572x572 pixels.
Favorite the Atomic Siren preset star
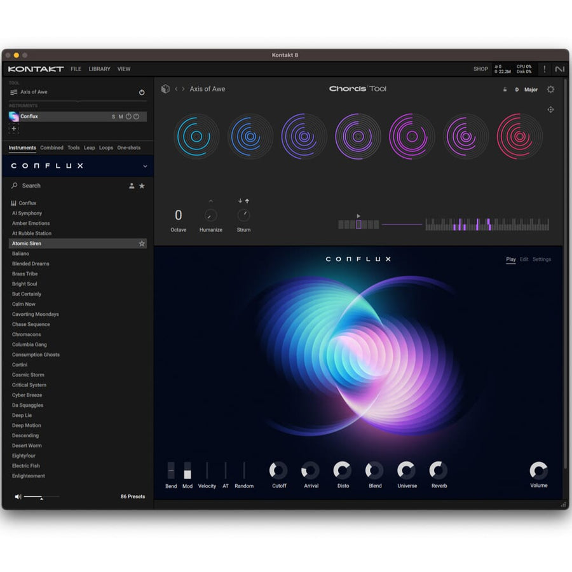click(142, 243)
